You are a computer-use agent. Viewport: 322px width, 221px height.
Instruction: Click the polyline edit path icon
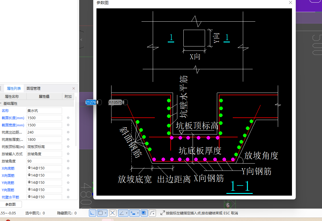(x=152, y=213)
